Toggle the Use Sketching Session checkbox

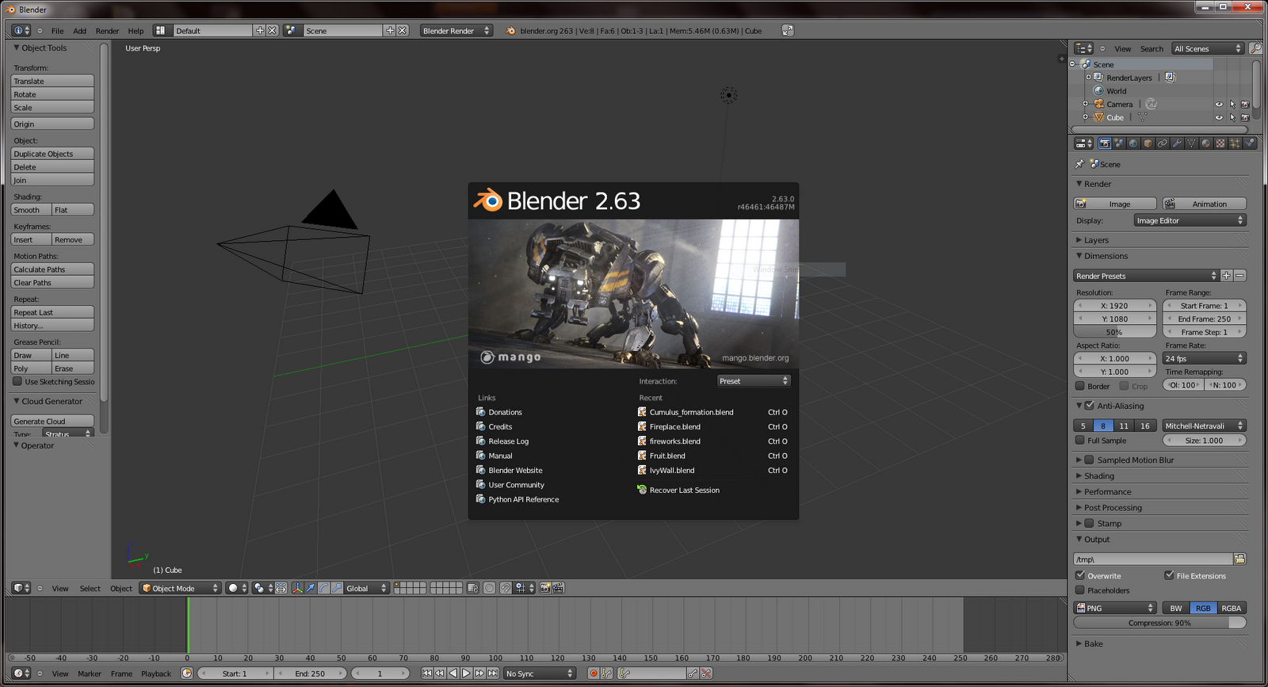click(x=17, y=381)
